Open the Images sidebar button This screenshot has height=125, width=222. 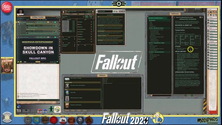(212, 50)
